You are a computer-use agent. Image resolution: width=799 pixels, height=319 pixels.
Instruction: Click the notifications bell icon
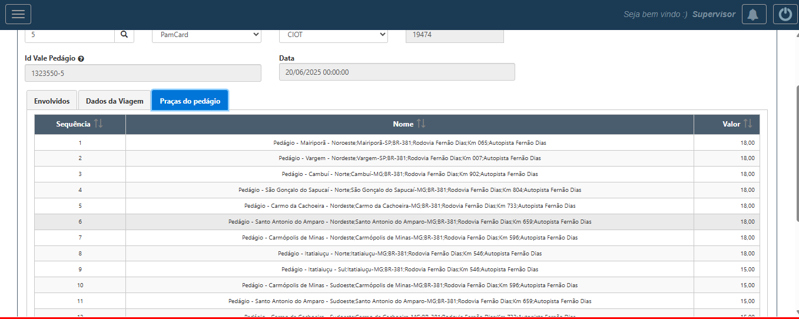[x=754, y=14]
